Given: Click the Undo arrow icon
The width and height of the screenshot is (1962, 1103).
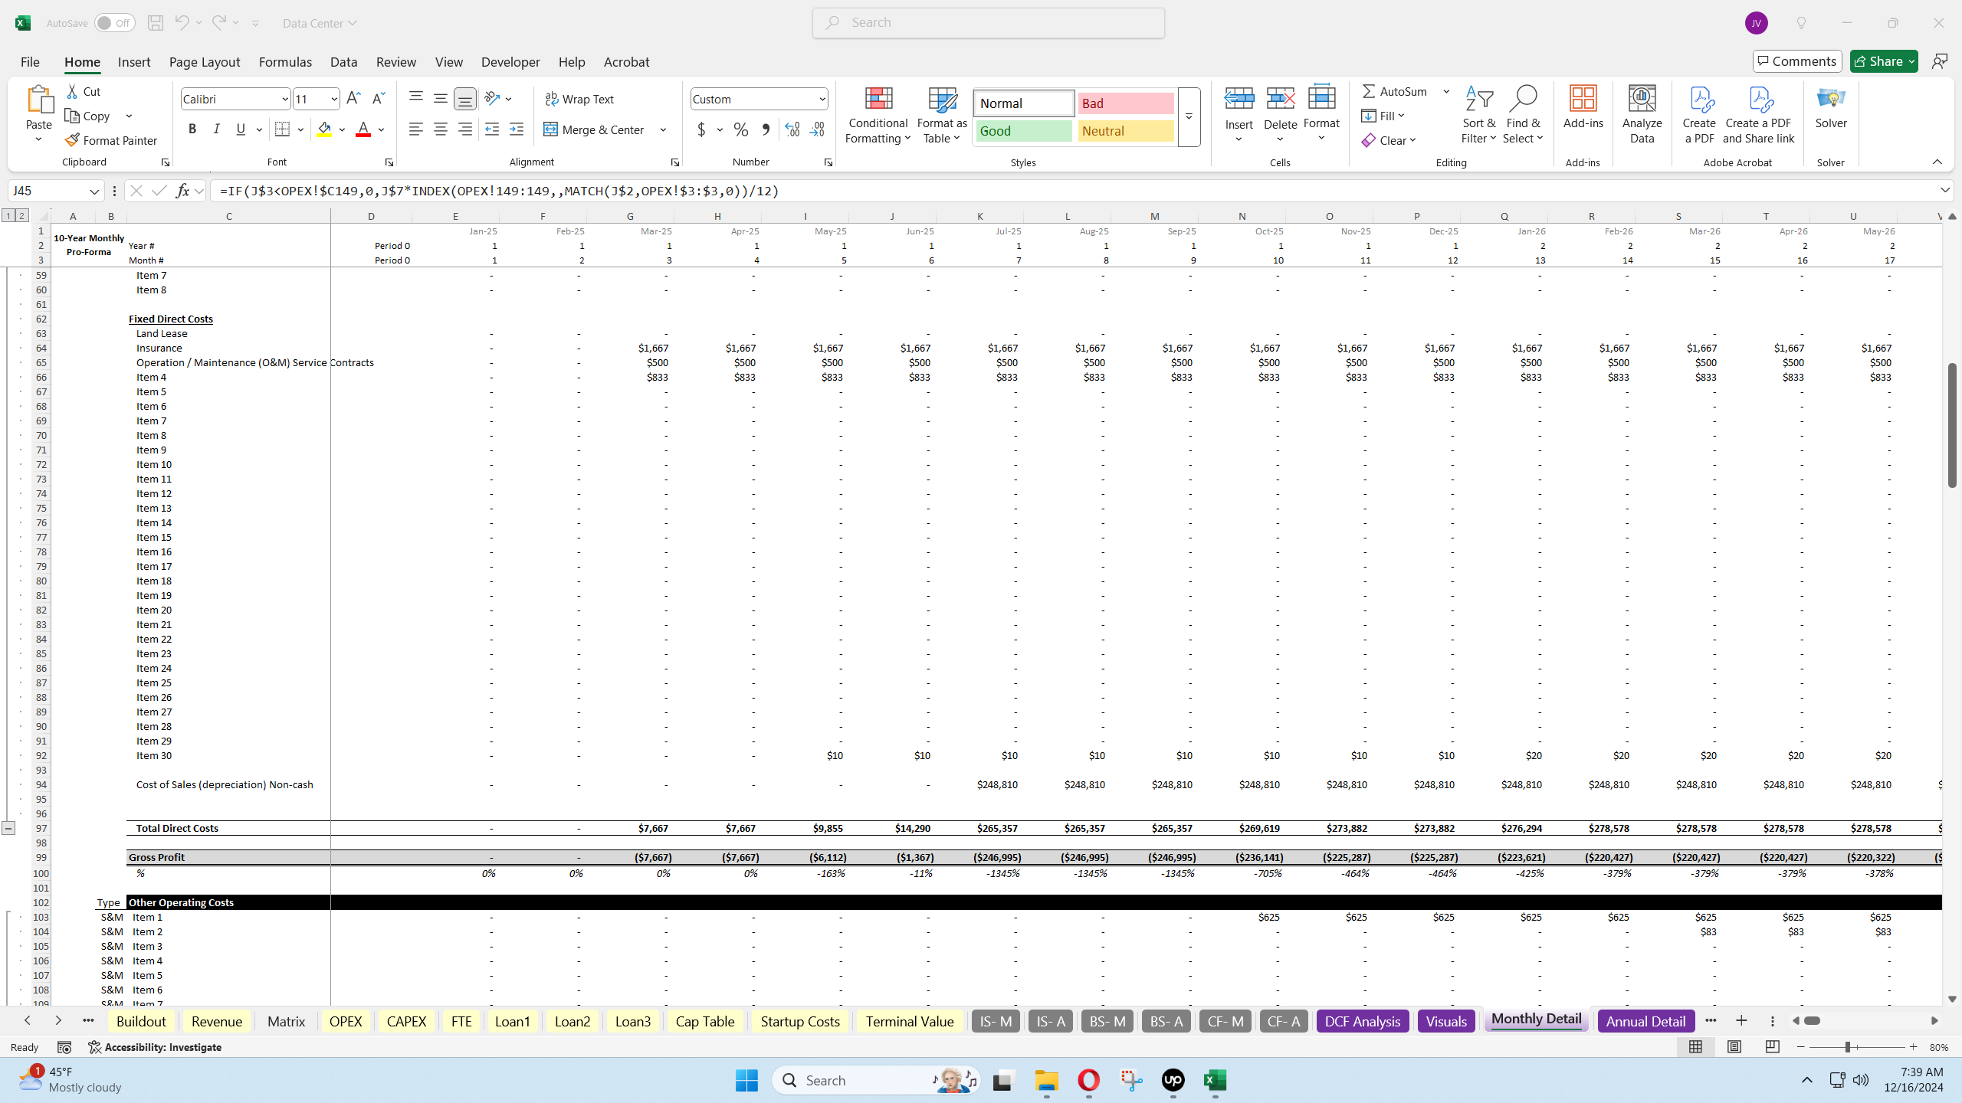Looking at the screenshot, I should (182, 23).
